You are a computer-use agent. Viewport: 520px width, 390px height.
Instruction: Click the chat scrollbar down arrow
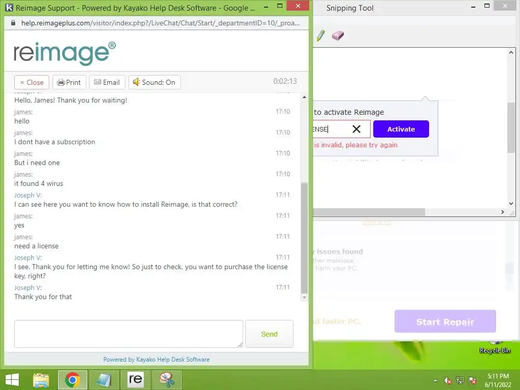(304, 298)
